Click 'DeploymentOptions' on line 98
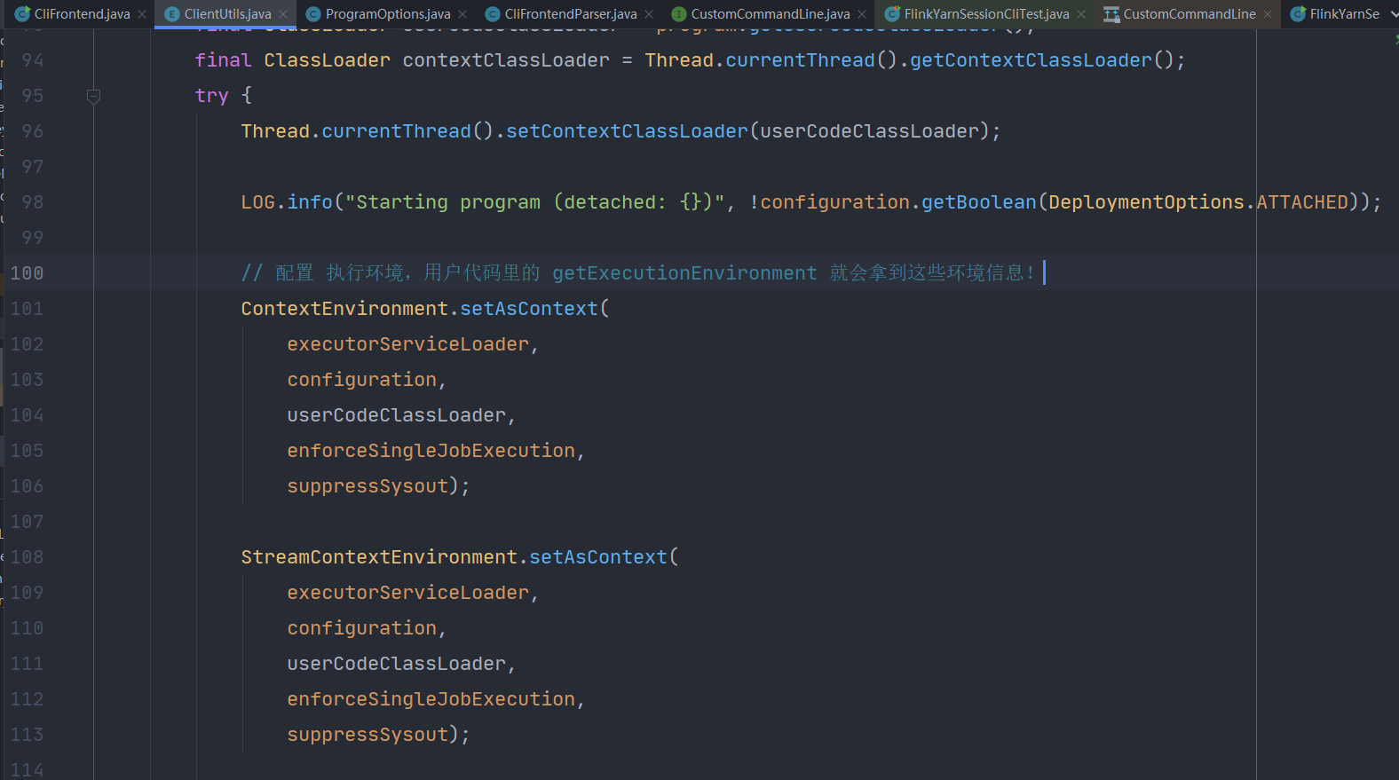 1146,202
